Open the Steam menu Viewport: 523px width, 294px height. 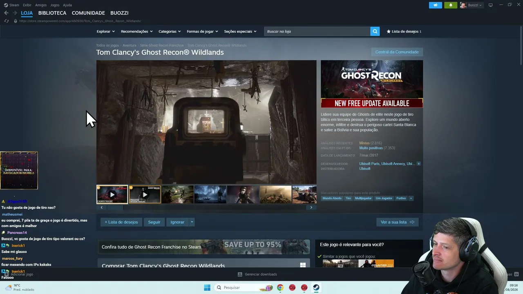(11, 5)
